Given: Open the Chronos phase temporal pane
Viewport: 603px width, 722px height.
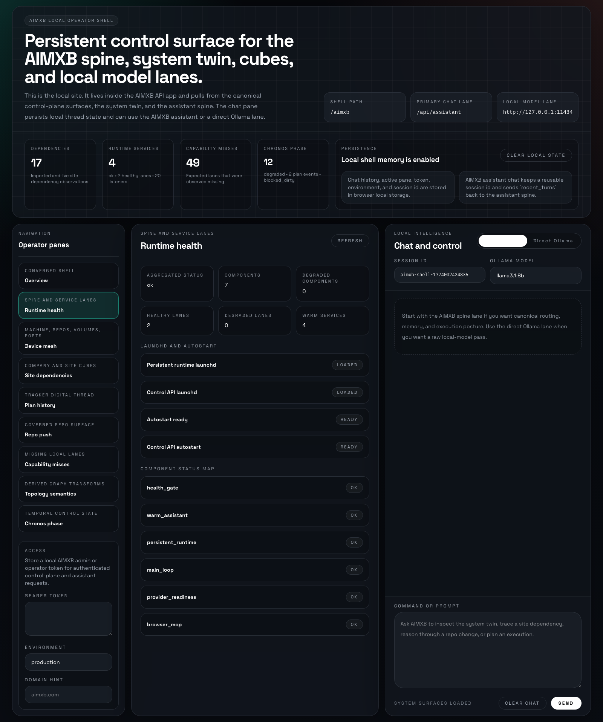Looking at the screenshot, I should [68, 519].
